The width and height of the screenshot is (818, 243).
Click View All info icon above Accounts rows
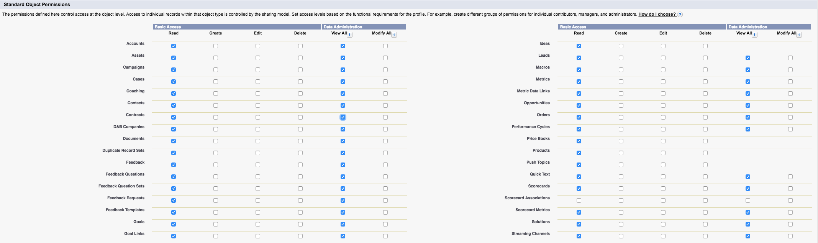pyautogui.click(x=350, y=34)
